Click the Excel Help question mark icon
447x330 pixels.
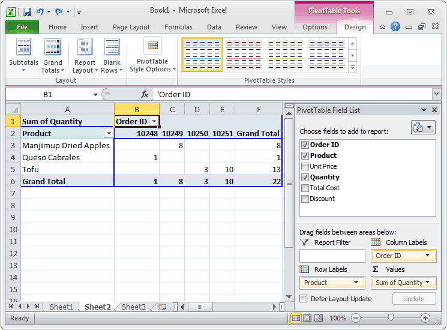pyautogui.click(x=395, y=27)
